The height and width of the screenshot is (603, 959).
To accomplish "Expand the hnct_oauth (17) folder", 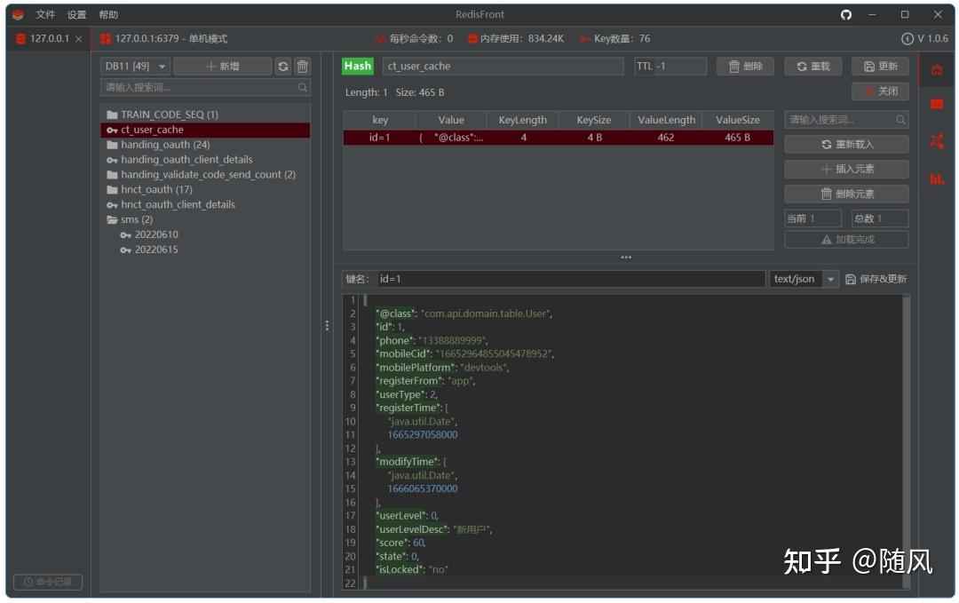I will [149, 189].
